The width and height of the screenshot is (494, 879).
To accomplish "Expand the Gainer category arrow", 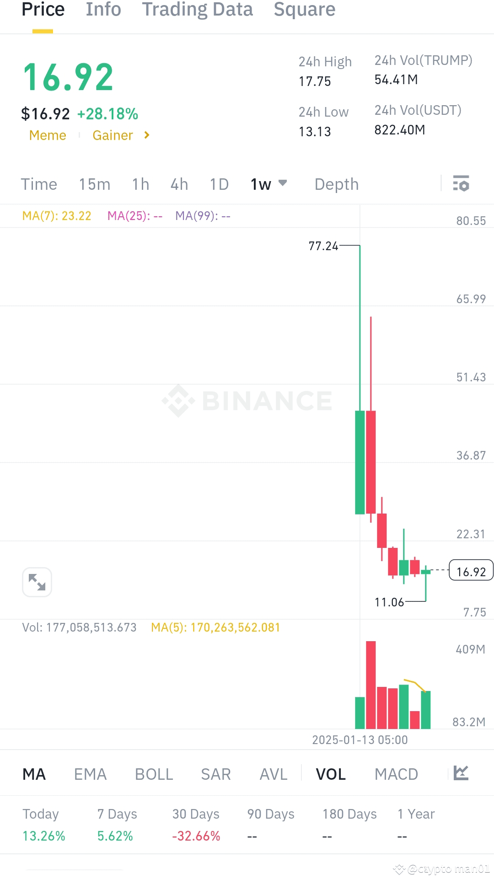I will click(147, 135).
